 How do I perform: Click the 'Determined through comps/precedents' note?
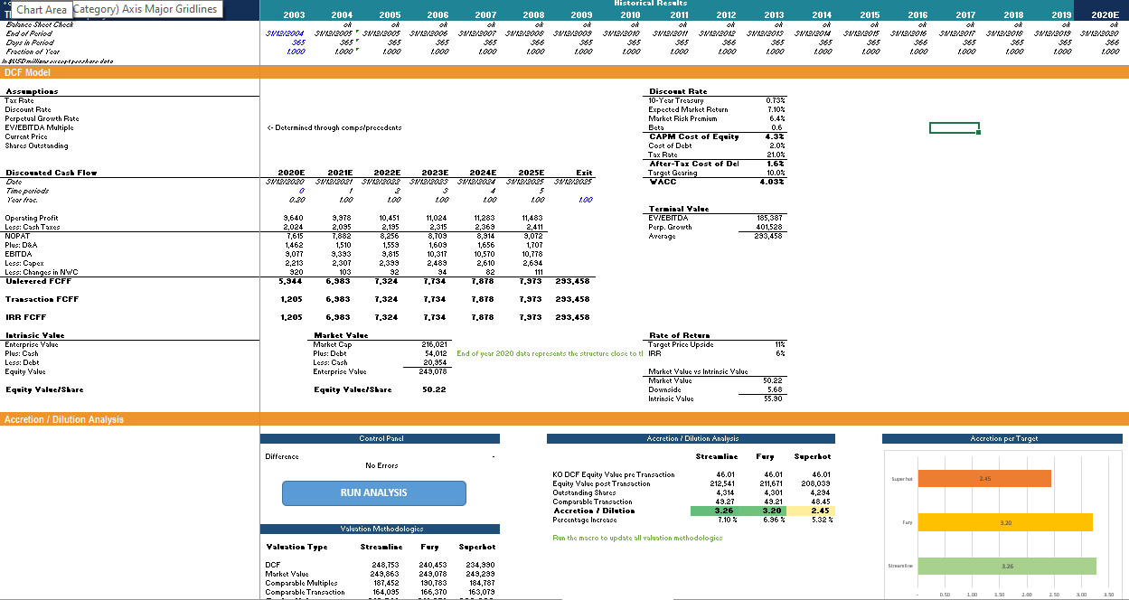click(x=334, y=127)
